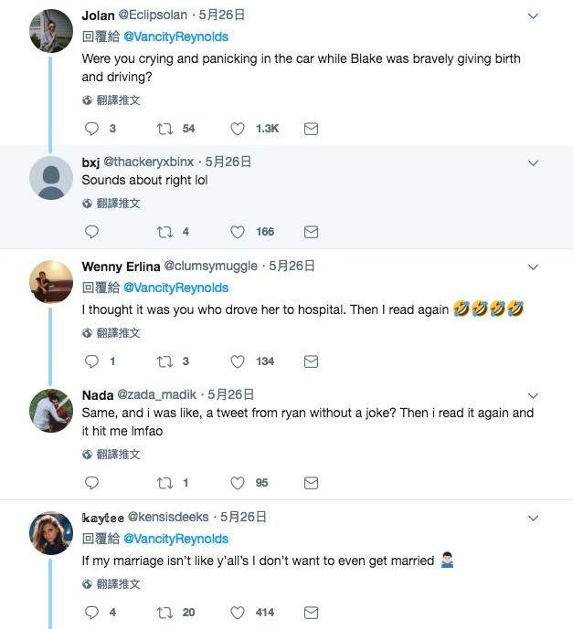Open more options chevron on Jolan's tweet
573x629 pixels.
click(x=535, y=16)
